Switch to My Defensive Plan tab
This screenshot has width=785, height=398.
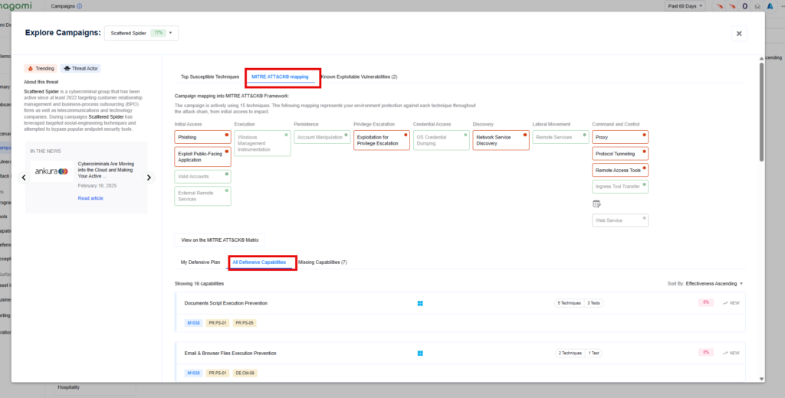[x=200, y=262]
